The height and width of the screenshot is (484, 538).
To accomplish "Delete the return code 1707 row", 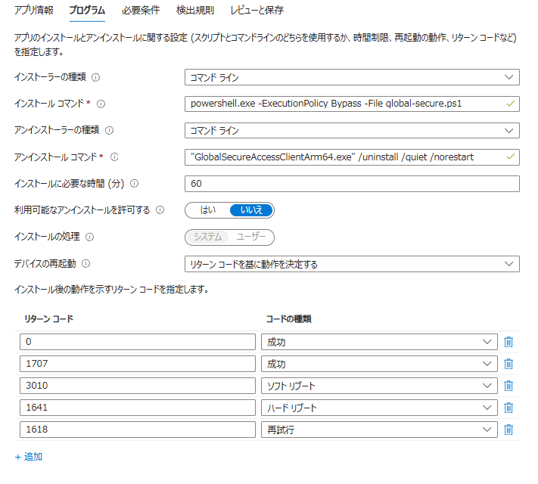I will tap(508, 364).
